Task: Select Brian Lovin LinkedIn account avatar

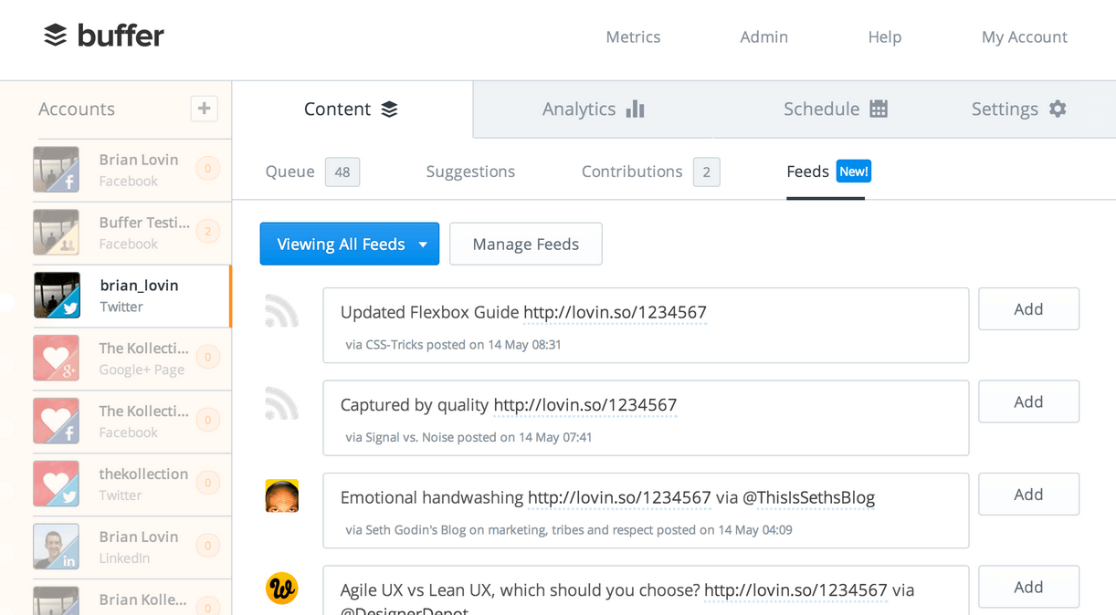Action: (x=57, y=547)
